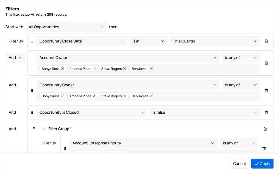The width and height of the screenshot is (279, 174).
Task: Open the All Opportunities dropdown
Action: [x=66, y=27]
